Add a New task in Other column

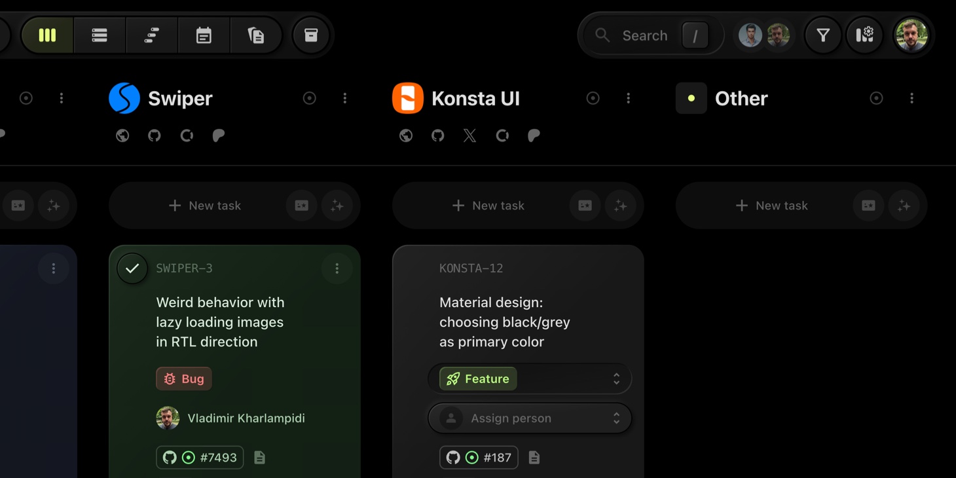pyautogui.click(x=772, y=206)
